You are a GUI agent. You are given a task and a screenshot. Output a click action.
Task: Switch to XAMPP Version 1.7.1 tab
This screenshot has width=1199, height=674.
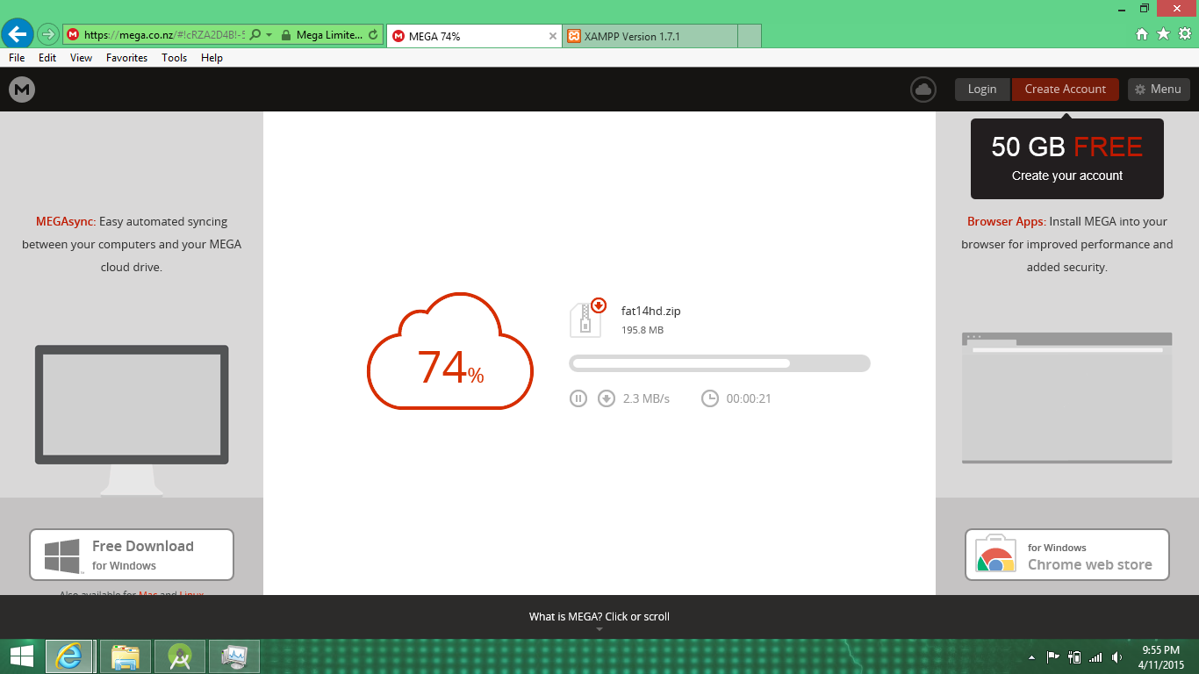(x=650, y=36)
